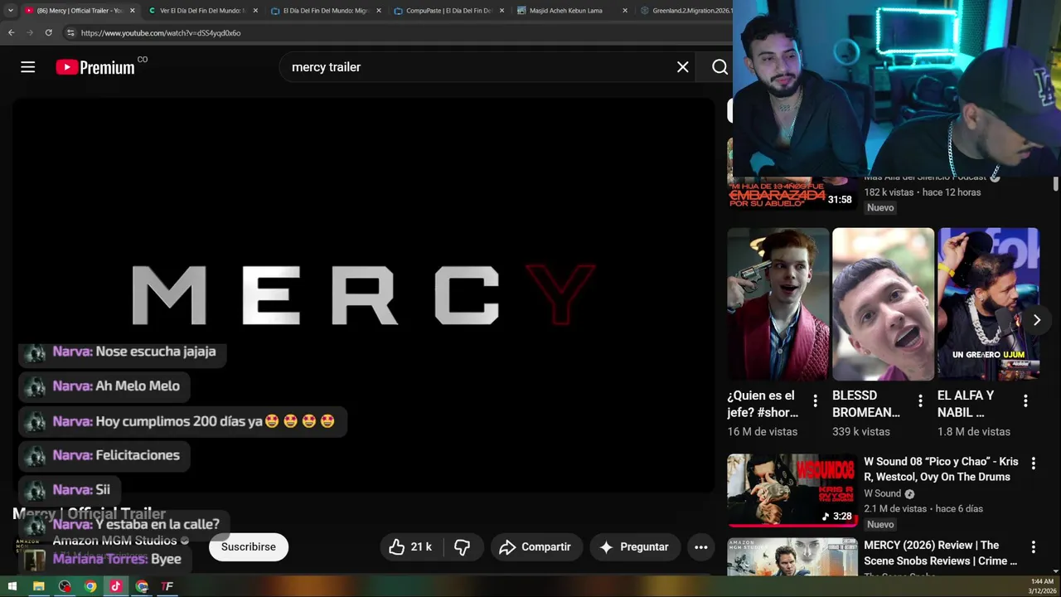This screenshot has width=1061, height=597.
Task: Open the browser tab search dropdown
Action: 10,11
